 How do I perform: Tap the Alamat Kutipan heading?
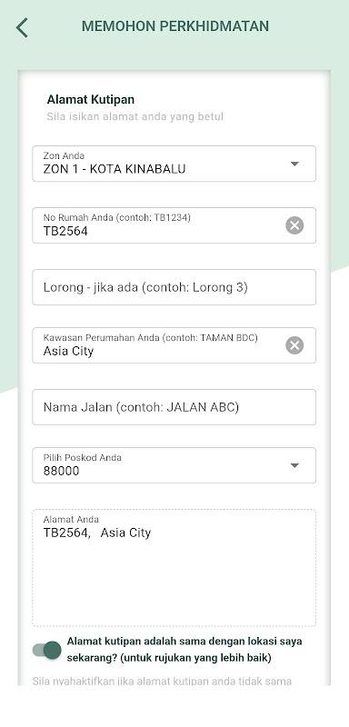90,99
